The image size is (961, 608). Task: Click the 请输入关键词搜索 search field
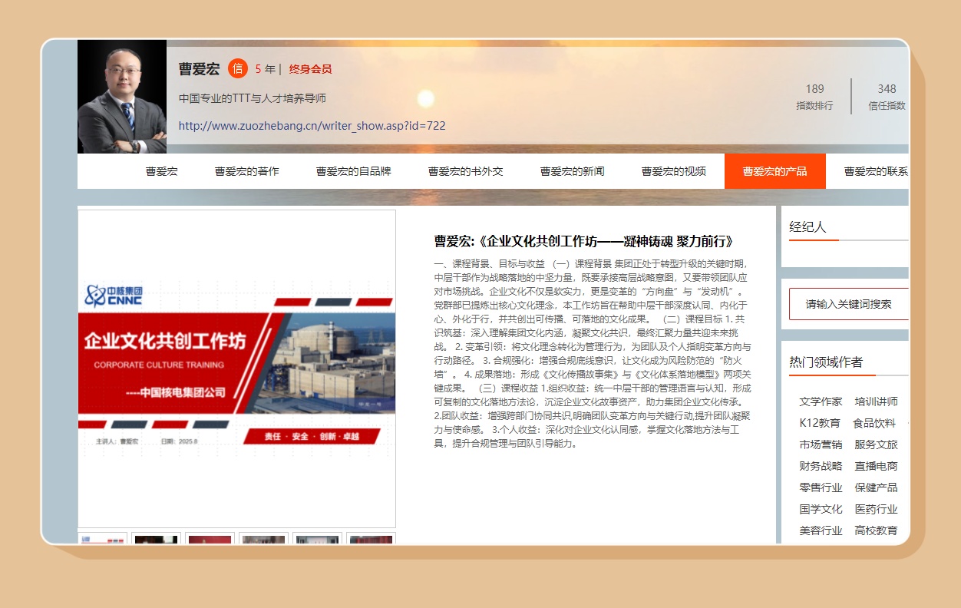(848, 304)
